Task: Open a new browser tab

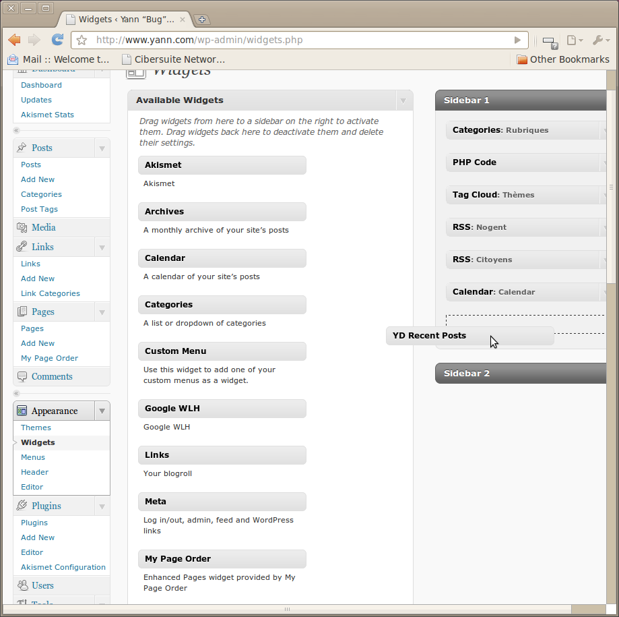Action: pyautogui.click(x=202, y=20)
